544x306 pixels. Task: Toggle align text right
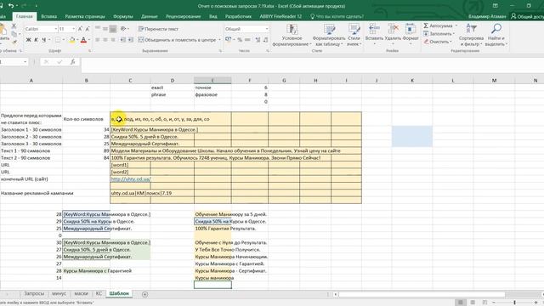point(113,40)
